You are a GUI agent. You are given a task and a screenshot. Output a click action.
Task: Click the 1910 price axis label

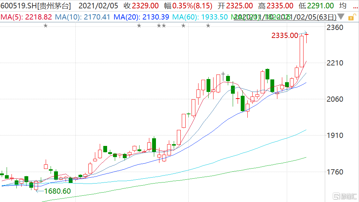pyautogui.click(x=335, y=135)
